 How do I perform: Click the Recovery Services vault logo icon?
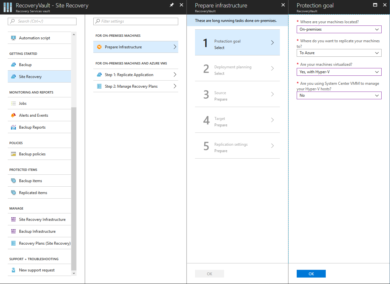click(x=8, y=7)
